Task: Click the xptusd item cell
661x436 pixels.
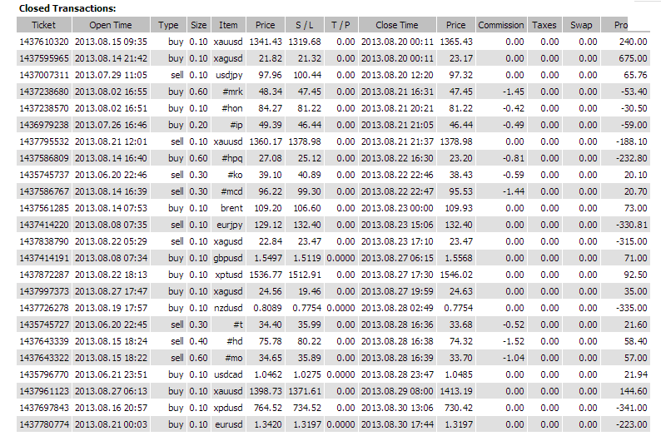Action: (229, 275)
